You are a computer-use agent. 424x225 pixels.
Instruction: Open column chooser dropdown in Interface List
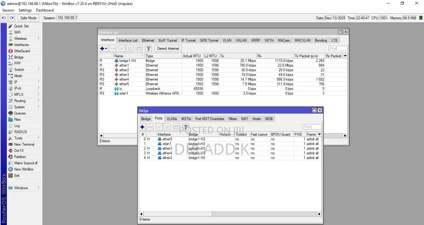click(x=345, y=56)
